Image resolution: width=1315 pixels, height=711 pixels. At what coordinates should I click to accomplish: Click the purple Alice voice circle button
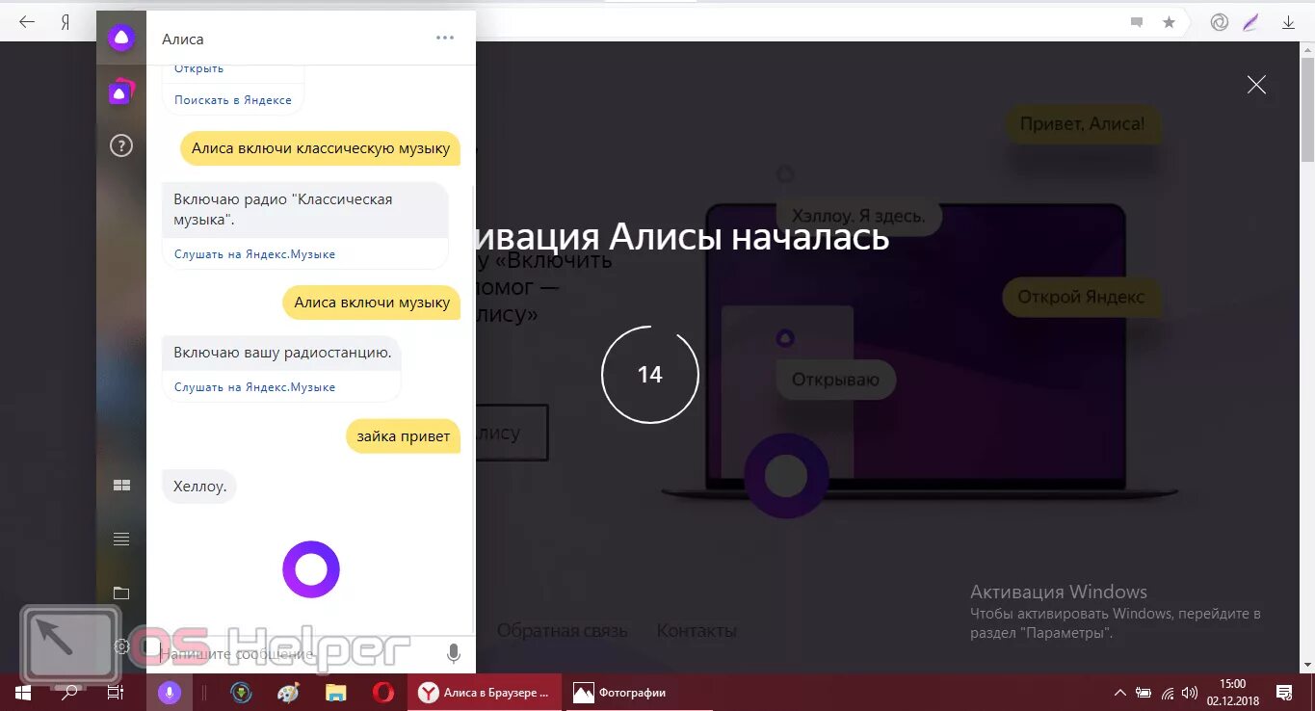pos(311,569)
